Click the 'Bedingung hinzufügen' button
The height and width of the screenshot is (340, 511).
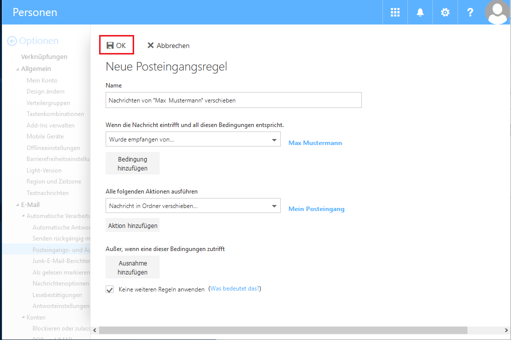(x=132, y=162)
